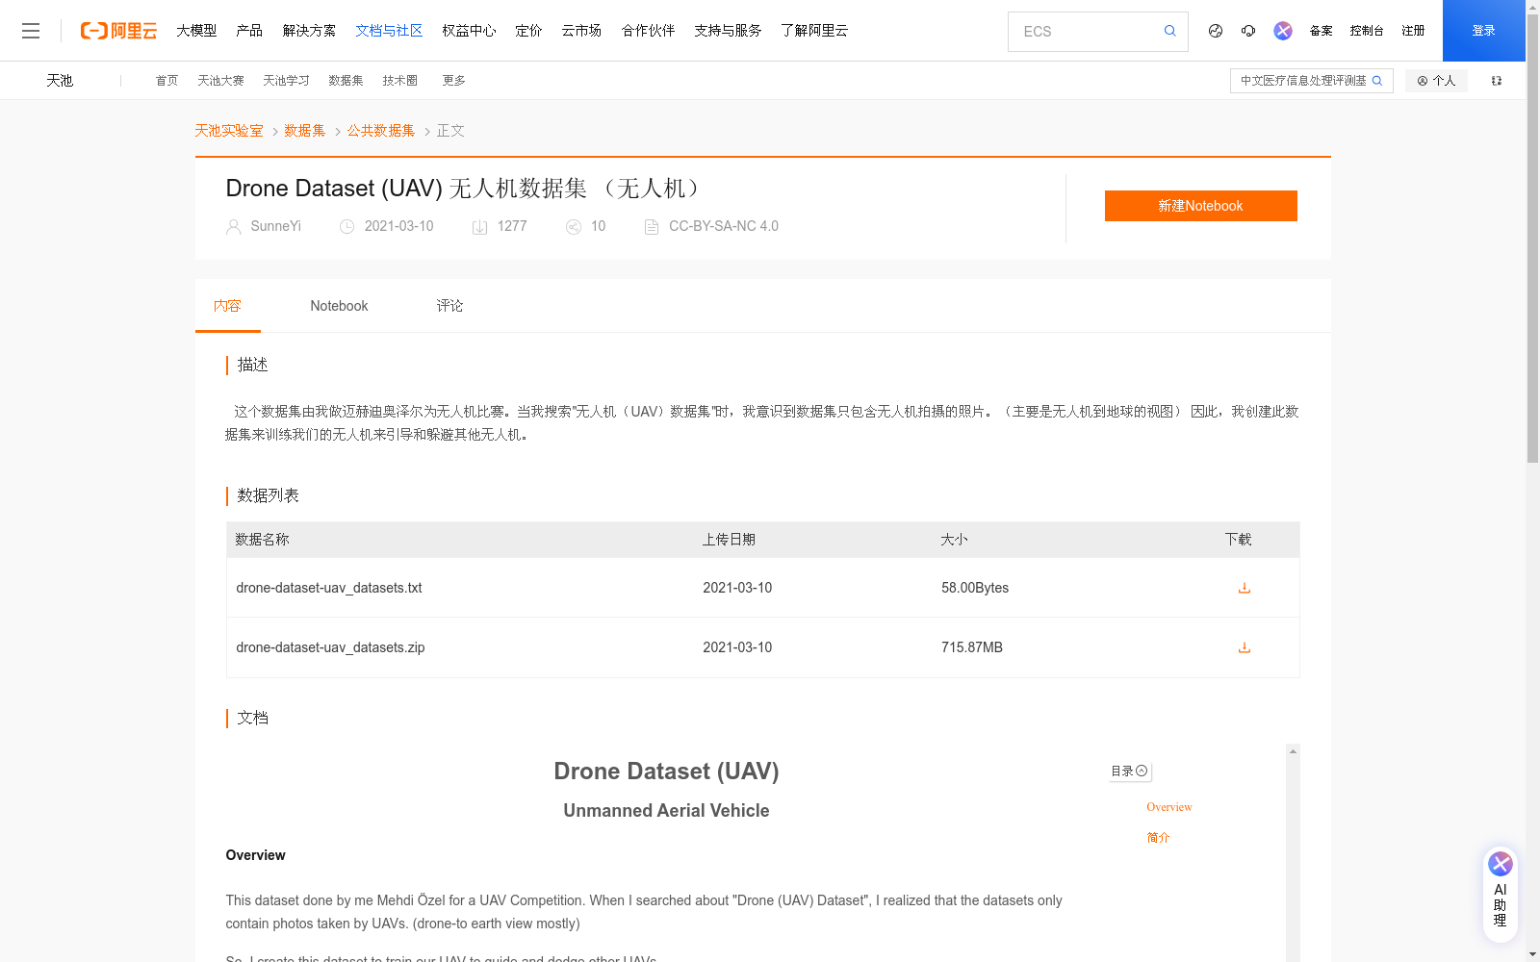Click the headset support icon
The image size is (1540, 962).
1248,31
